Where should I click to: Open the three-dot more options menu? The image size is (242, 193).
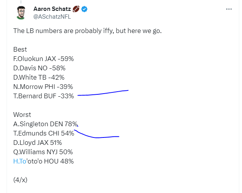tap(229, 9)
